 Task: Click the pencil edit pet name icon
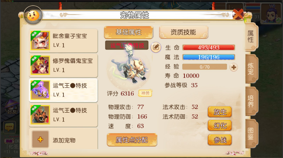point(156,48)
